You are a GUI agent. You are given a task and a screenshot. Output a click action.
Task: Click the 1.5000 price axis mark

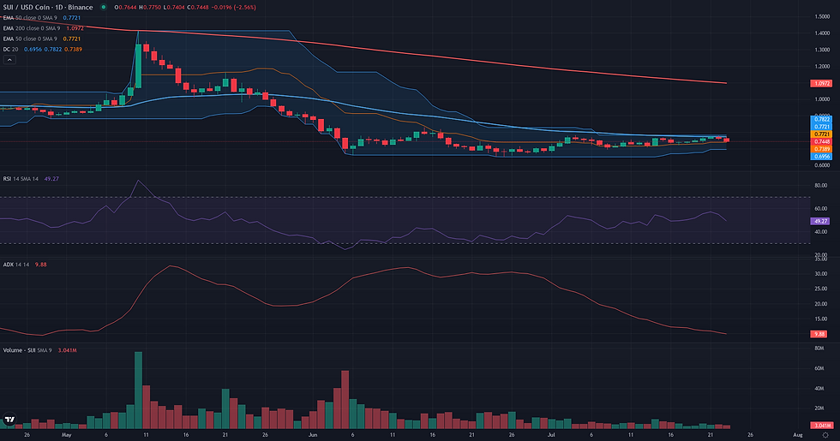pos(822,16)
